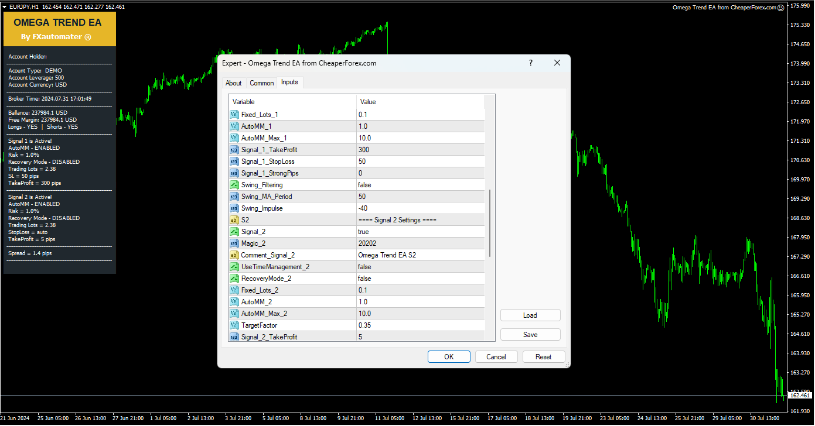Click the inputs list vertical scrollbar thumb

pos(490,223)
